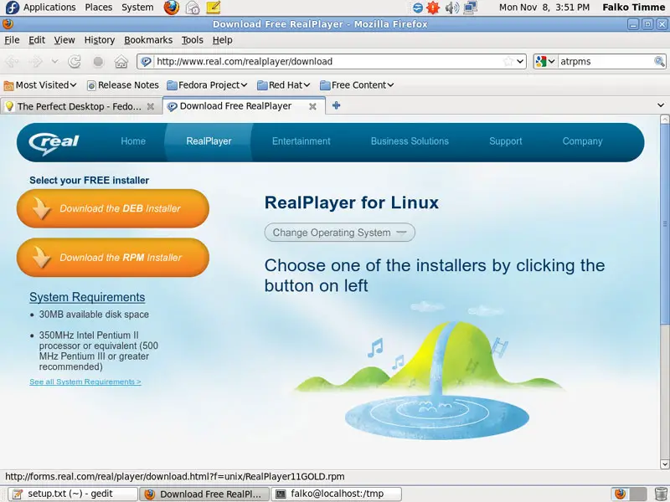Open the volume control speaker icon
Viewport: 670px width, 502px height.
click(x=451, y=8)
